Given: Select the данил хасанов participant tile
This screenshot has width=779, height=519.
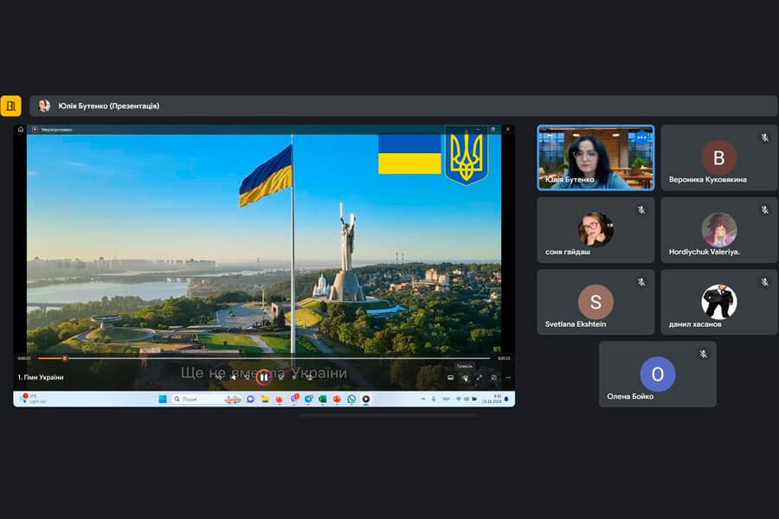Looking at the screenshot, I should pyautogui.click(x=719, y=302).
